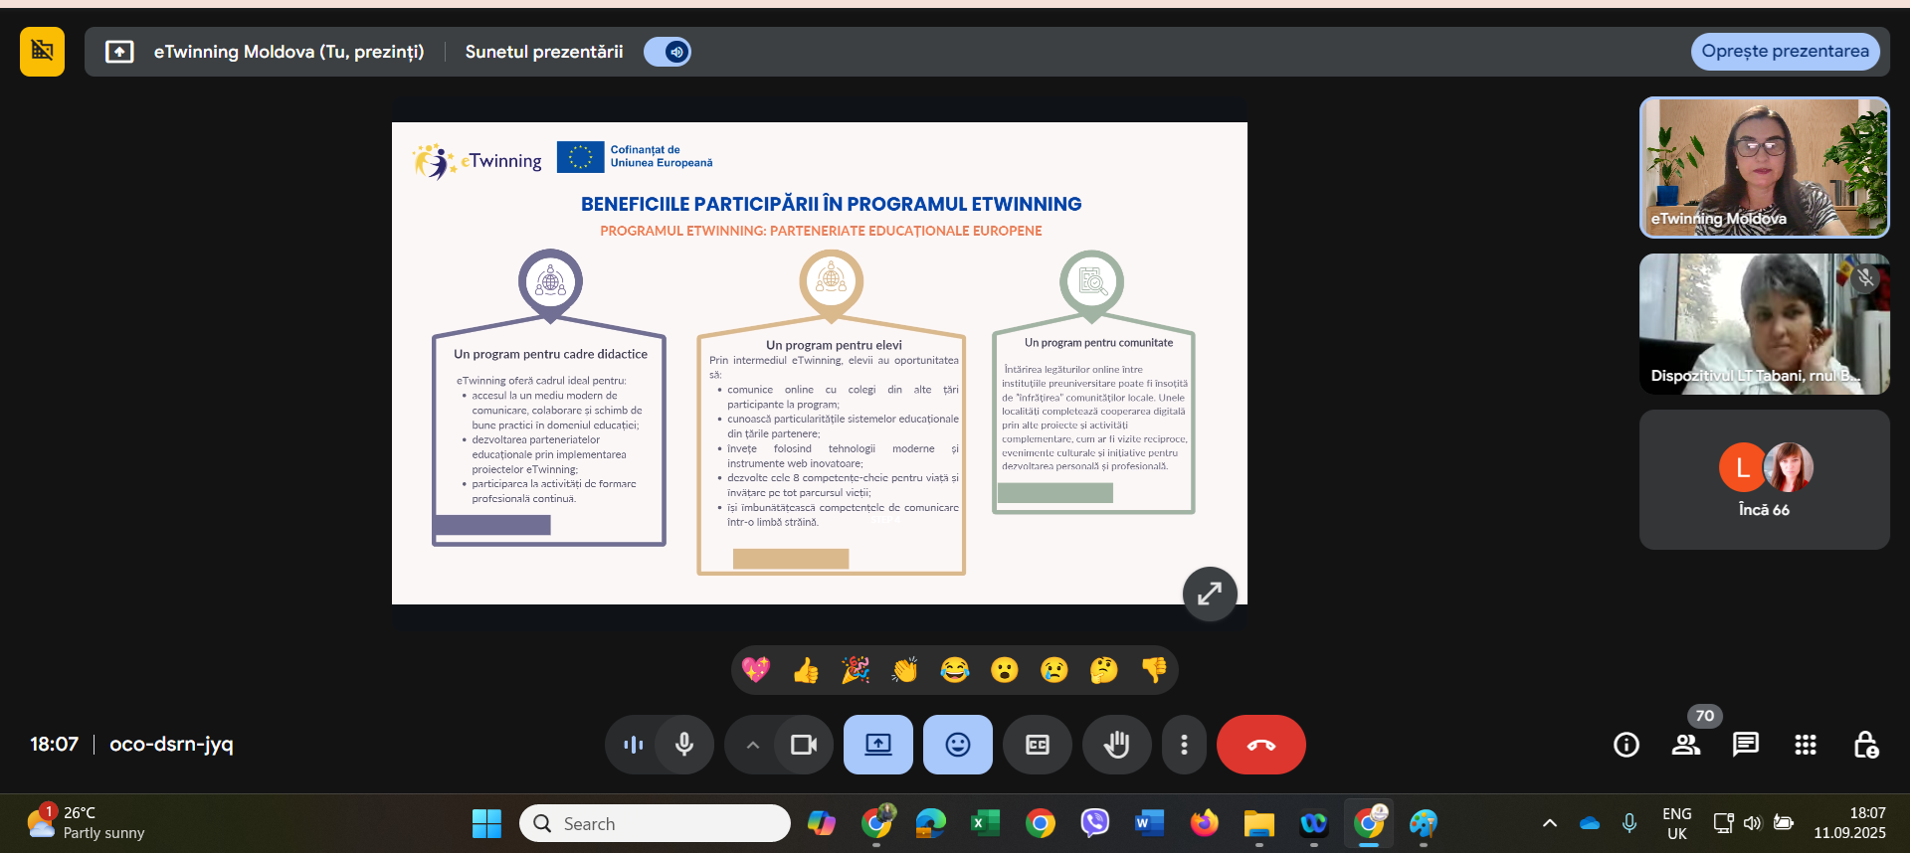Expand camera options with the up chevron
Viewport: 1910px width, 853px height.
[752, 745]
